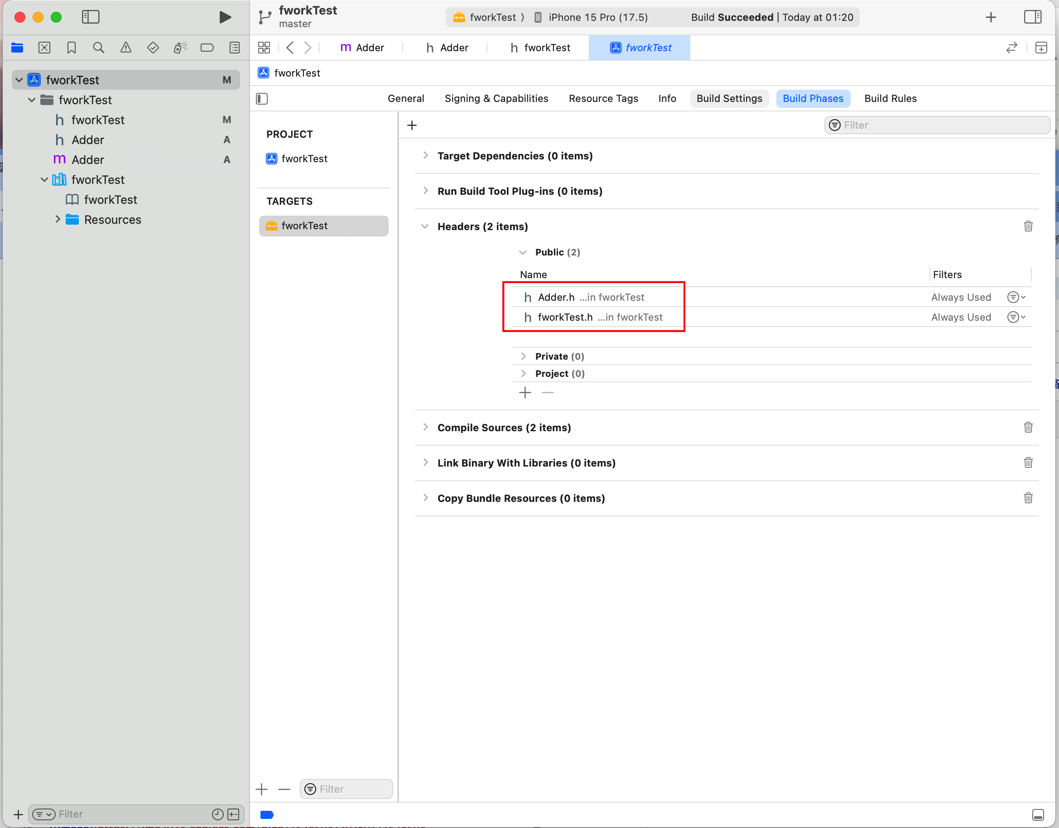The image size is (1059, 828).
Task: Collapse the fworkTest project root
Action: (19, 80)
